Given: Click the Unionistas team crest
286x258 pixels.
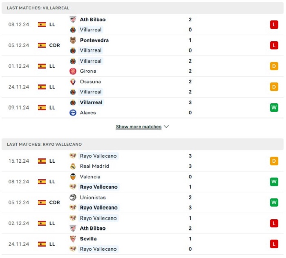Looking at the screenshot, I should tap(73, 197).
